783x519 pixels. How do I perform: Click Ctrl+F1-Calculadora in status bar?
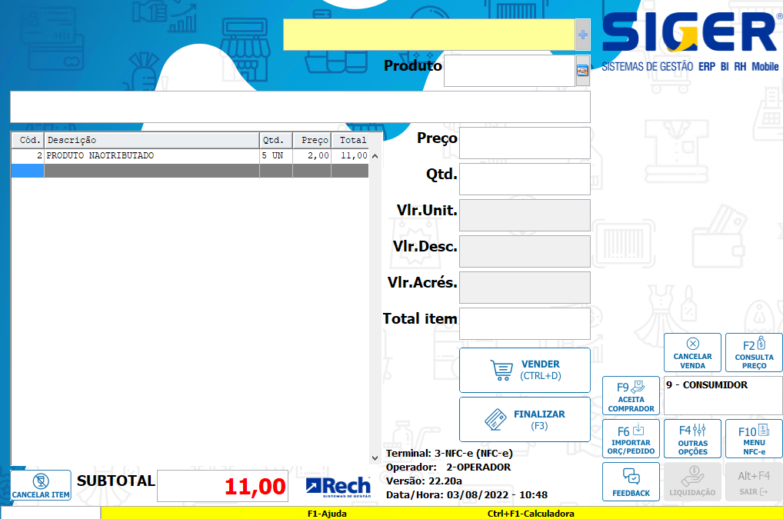pyautogui.click(x=531, y=514)
